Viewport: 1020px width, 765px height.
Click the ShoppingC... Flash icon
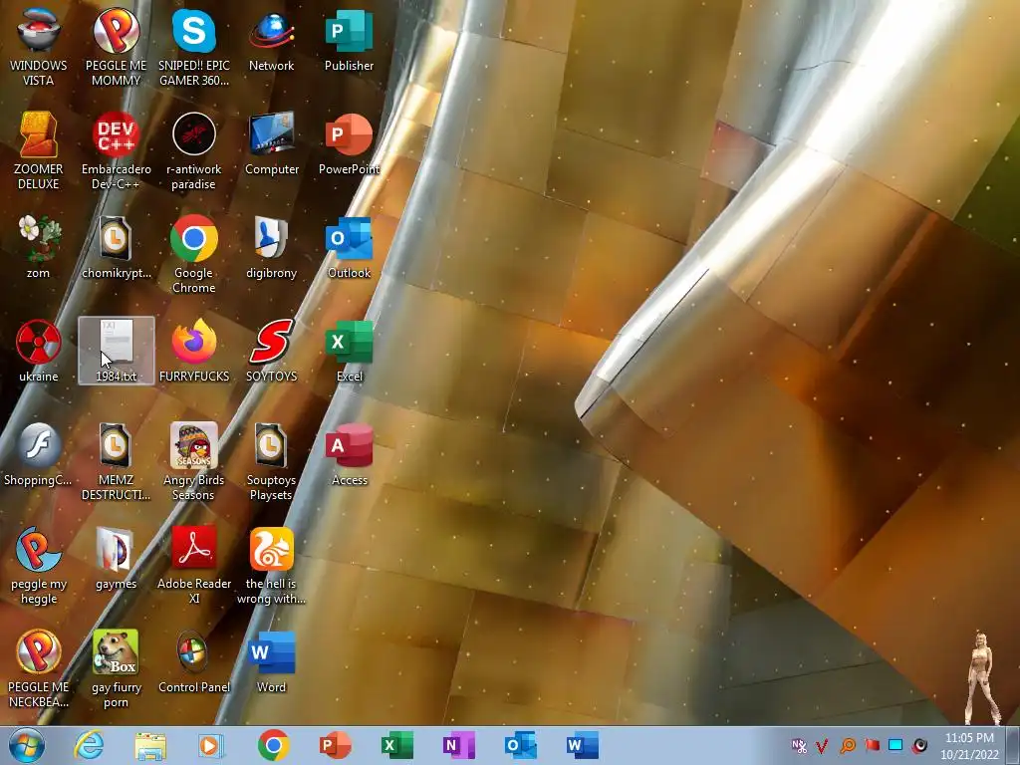click(x=39, y=453)
